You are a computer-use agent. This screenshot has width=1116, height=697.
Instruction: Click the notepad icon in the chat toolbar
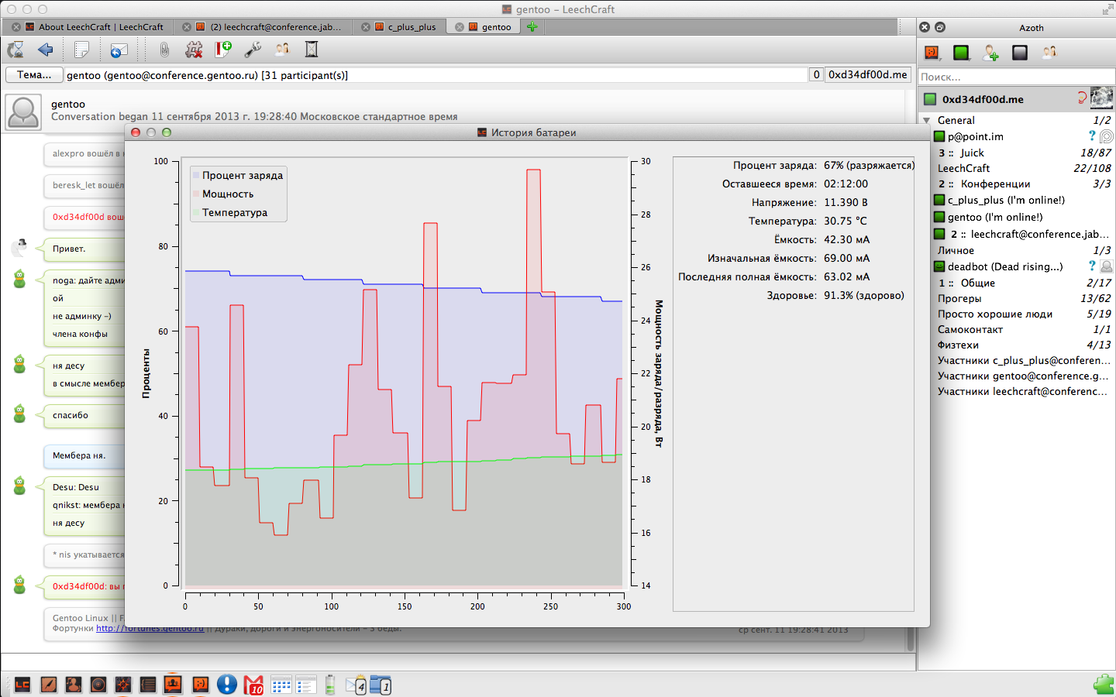(81, 50)
